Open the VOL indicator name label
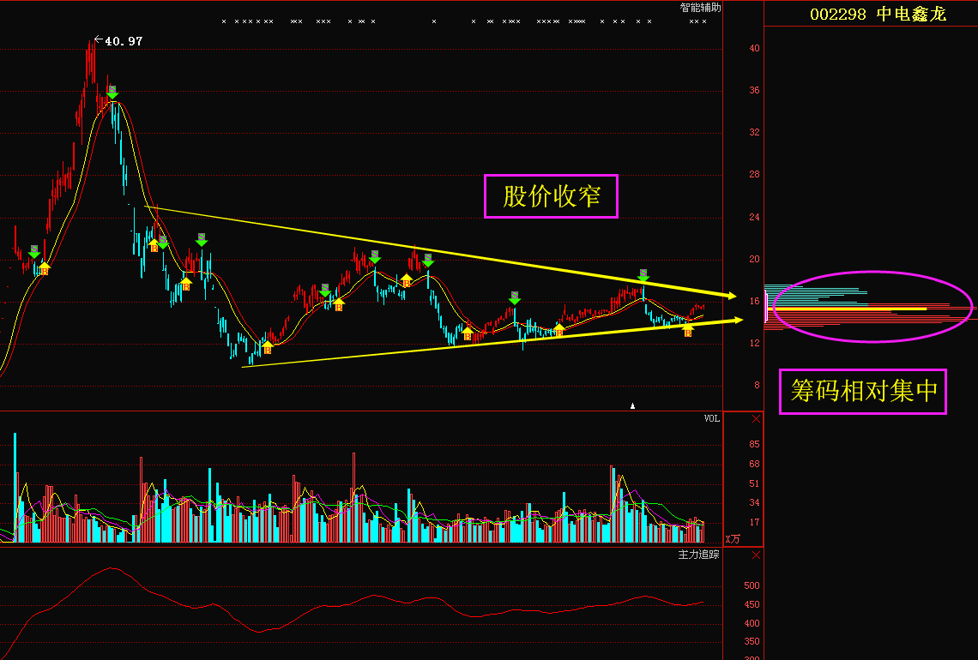Screen dimensions: 978x660 712,419
